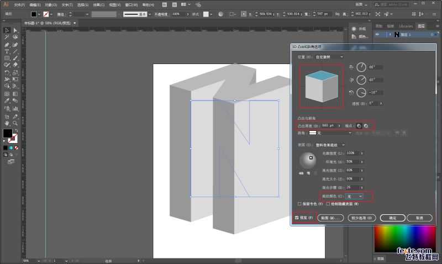Screen dimensions: 442x264
Task: Open the 位置 position preset dropdown
Action: tap(329, 57)
